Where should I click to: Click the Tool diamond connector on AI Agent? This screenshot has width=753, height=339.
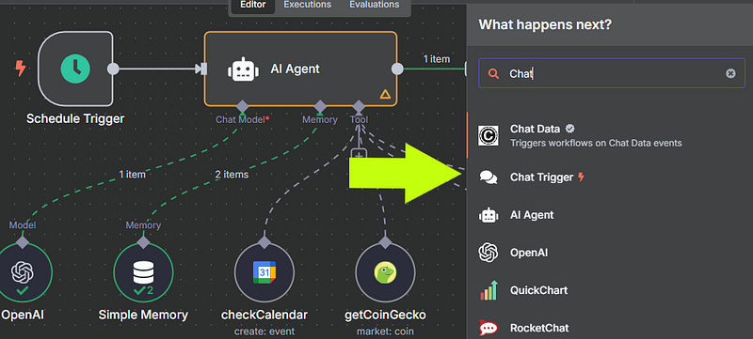click(x=359, y=106)
